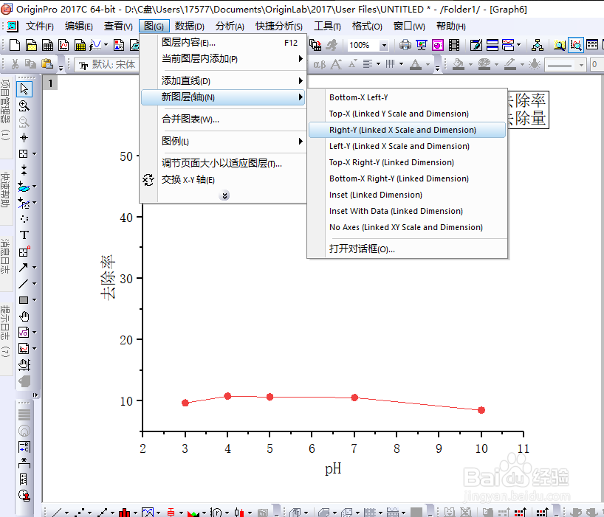Choose Inset With Data (Linked Dimension)
604x517 pixels.
[x=407, y=211]
